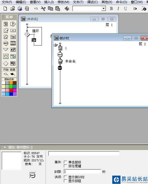Select the Interaction icon in the icon palette
Viewport: 148px width, 184px height.
[x=13, y=24]
